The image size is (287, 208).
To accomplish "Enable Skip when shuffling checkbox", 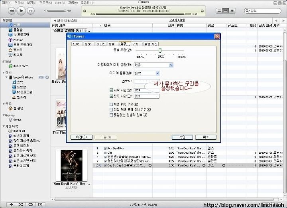I will point(111,110).
